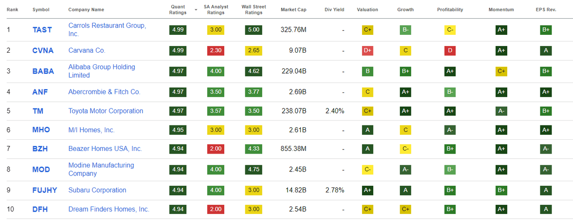Open Modine Manufacturing Company page
This screenshot has width=573, height=221.
pos(101,169)
